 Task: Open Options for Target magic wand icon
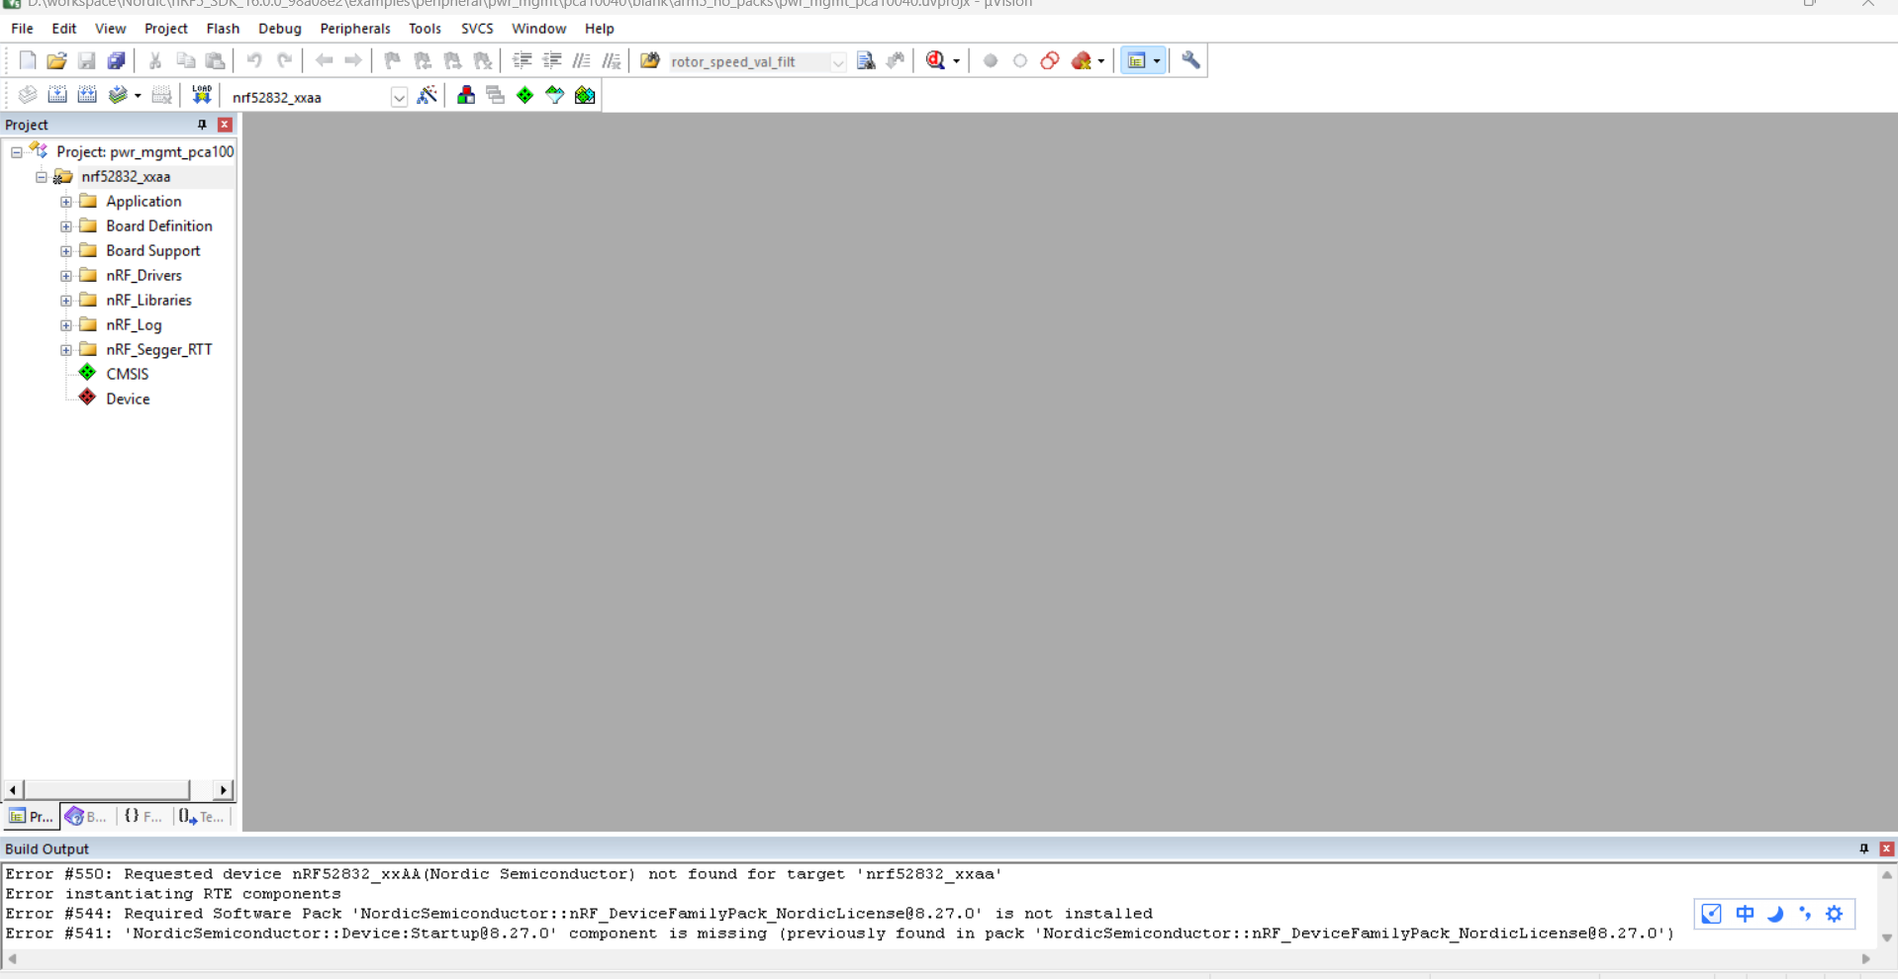[427, 96]
